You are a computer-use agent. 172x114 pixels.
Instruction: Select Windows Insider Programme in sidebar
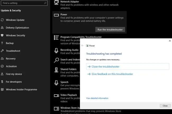21,90
